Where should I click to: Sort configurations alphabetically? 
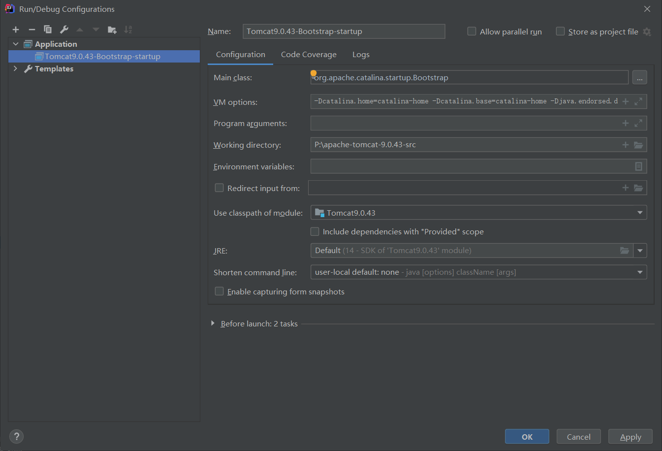[128, 30]
